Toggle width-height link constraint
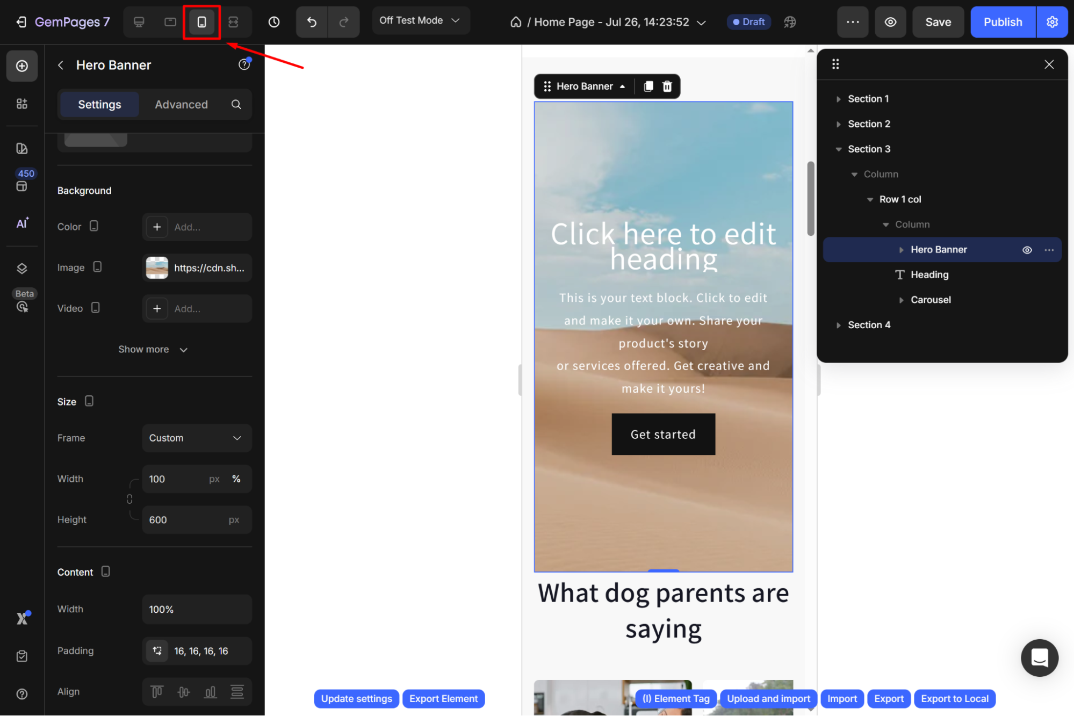1074x716 pixels. point(129,499)
